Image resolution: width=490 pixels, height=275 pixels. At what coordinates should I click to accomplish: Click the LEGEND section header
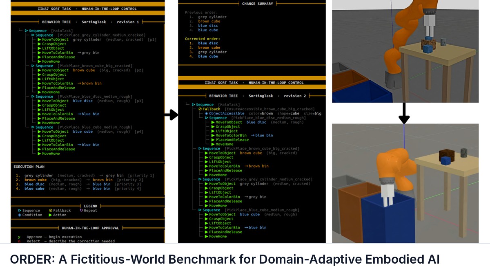click(90, 206)
